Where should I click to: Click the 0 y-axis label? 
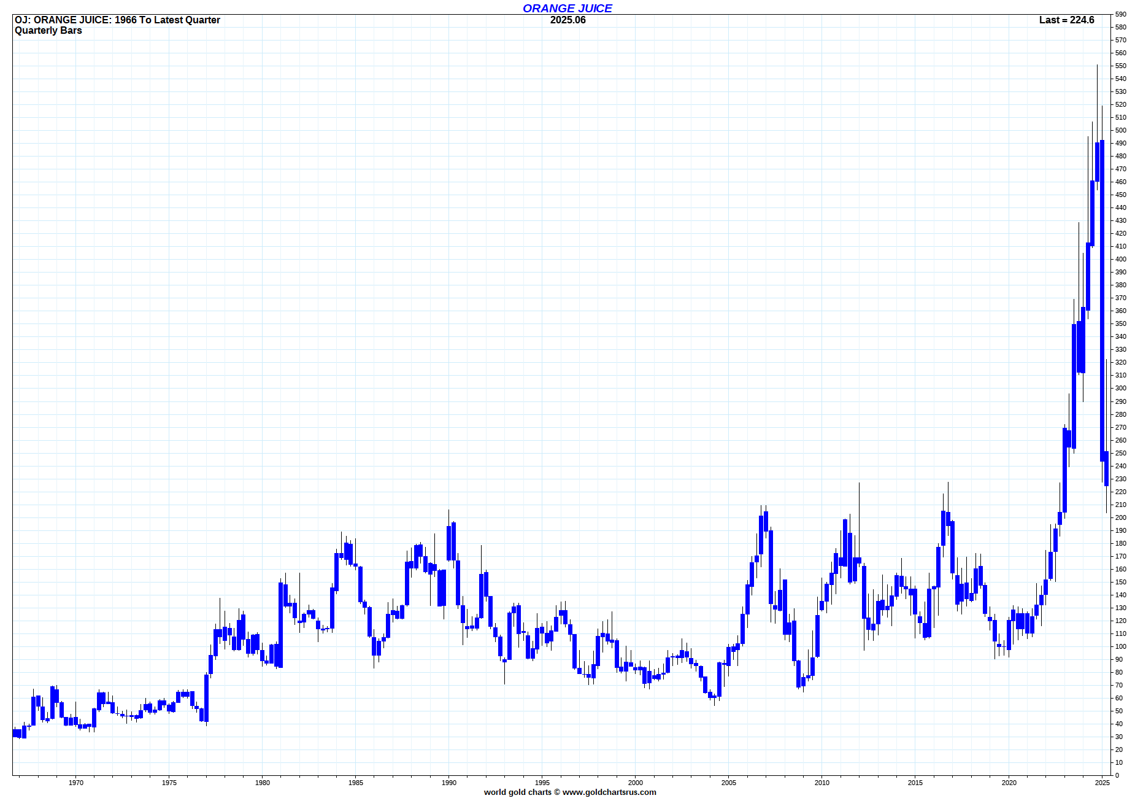(x=1117, y=775)
